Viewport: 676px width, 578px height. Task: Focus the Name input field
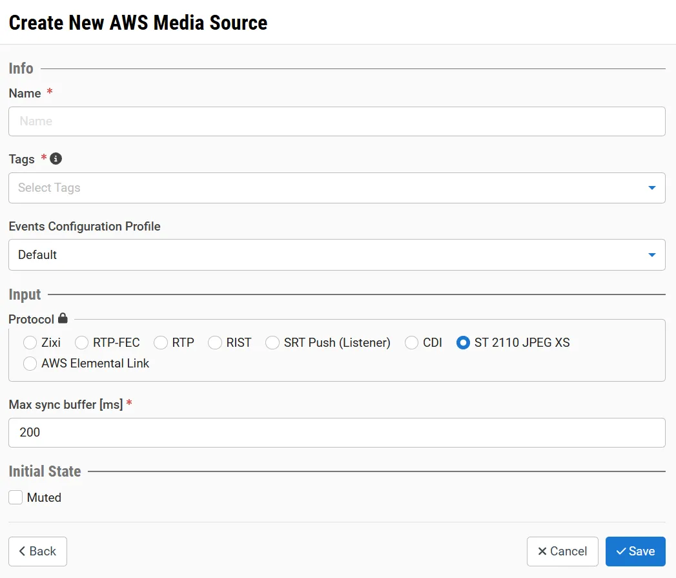(x=336, y=121)
